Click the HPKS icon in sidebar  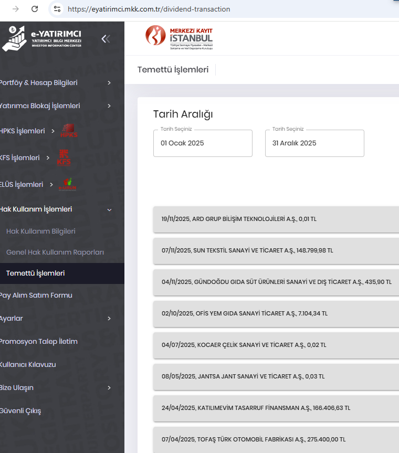[69, 131]
